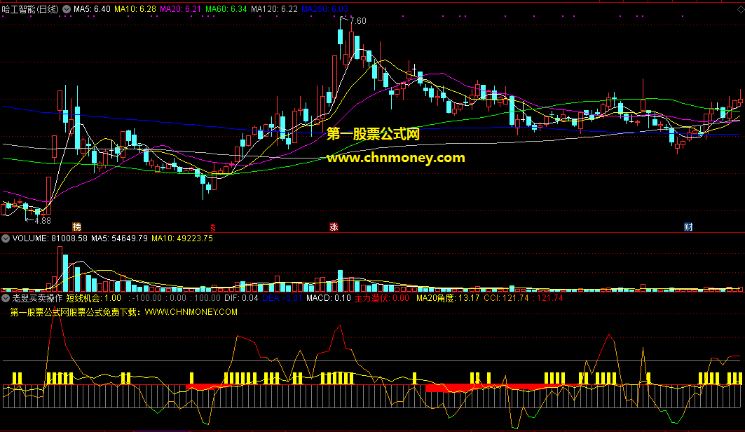Select the yellow MA10: 6.28 label
The image size is (745, 432).
[x=135, y=9]
